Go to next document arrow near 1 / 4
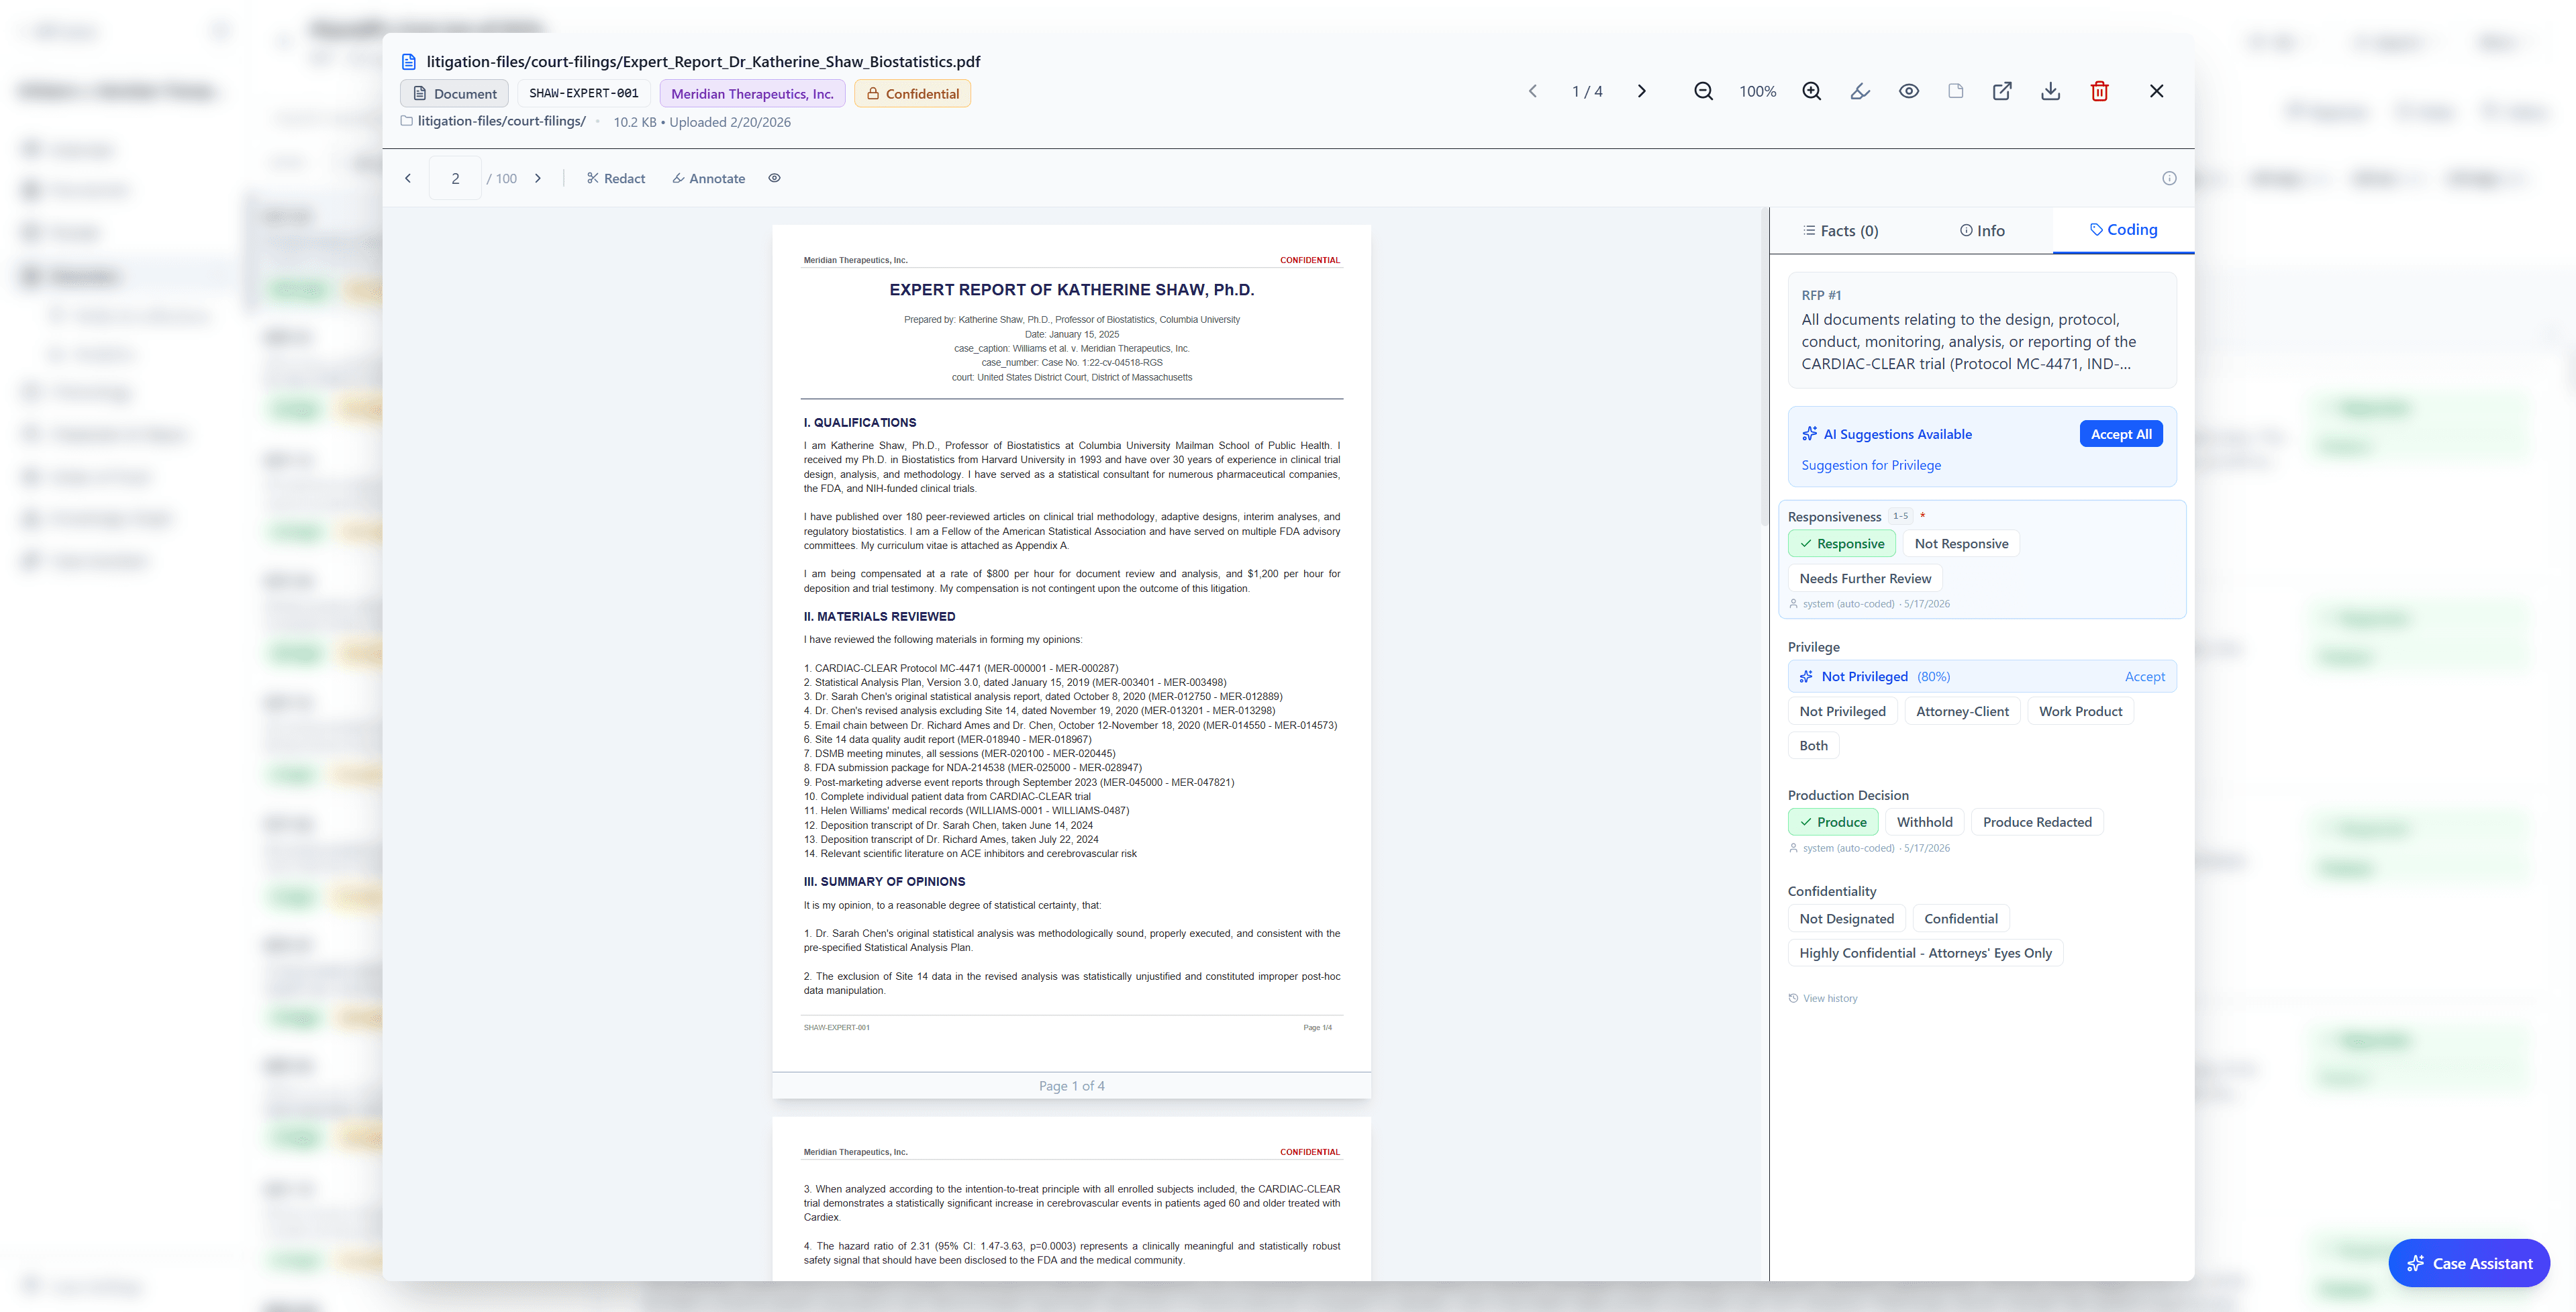The height and width of the screenshot is (1312, 2576). point(1641,91)
